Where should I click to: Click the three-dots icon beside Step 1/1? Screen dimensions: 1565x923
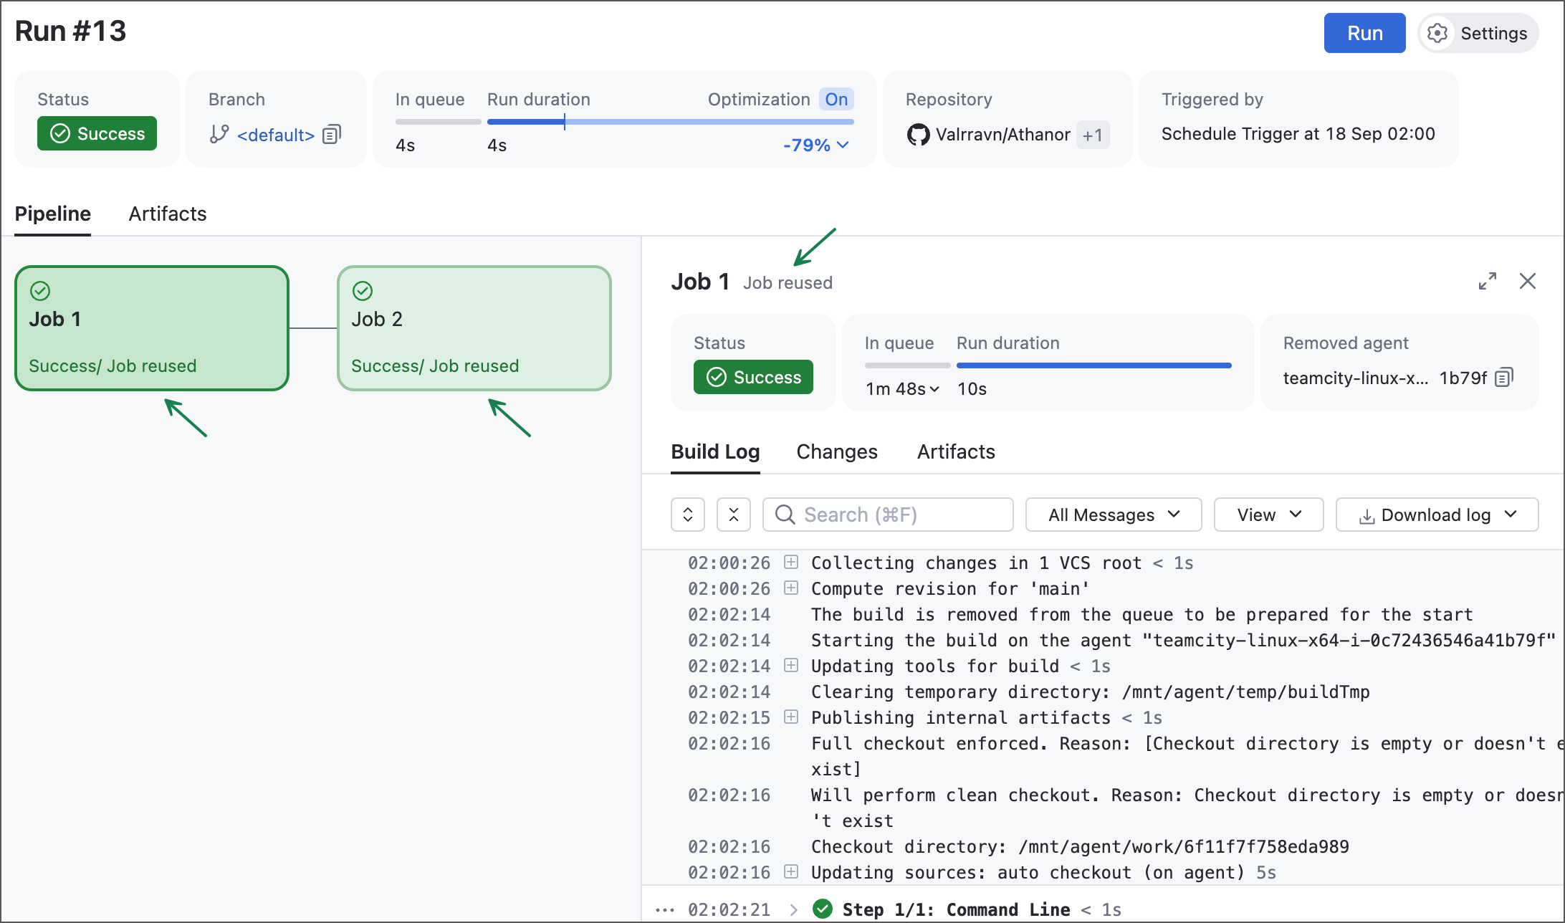(665, 910)
